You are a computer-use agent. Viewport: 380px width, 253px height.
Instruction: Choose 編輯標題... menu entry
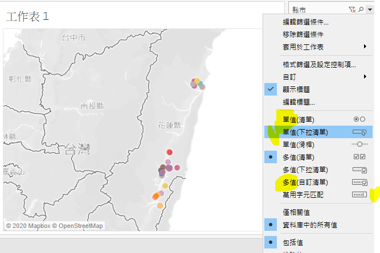click(318, 102)
